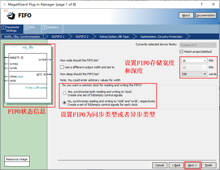Click the Cancel button
The image size is (220, 170).
pyautogui.click(x=160, y=165)
